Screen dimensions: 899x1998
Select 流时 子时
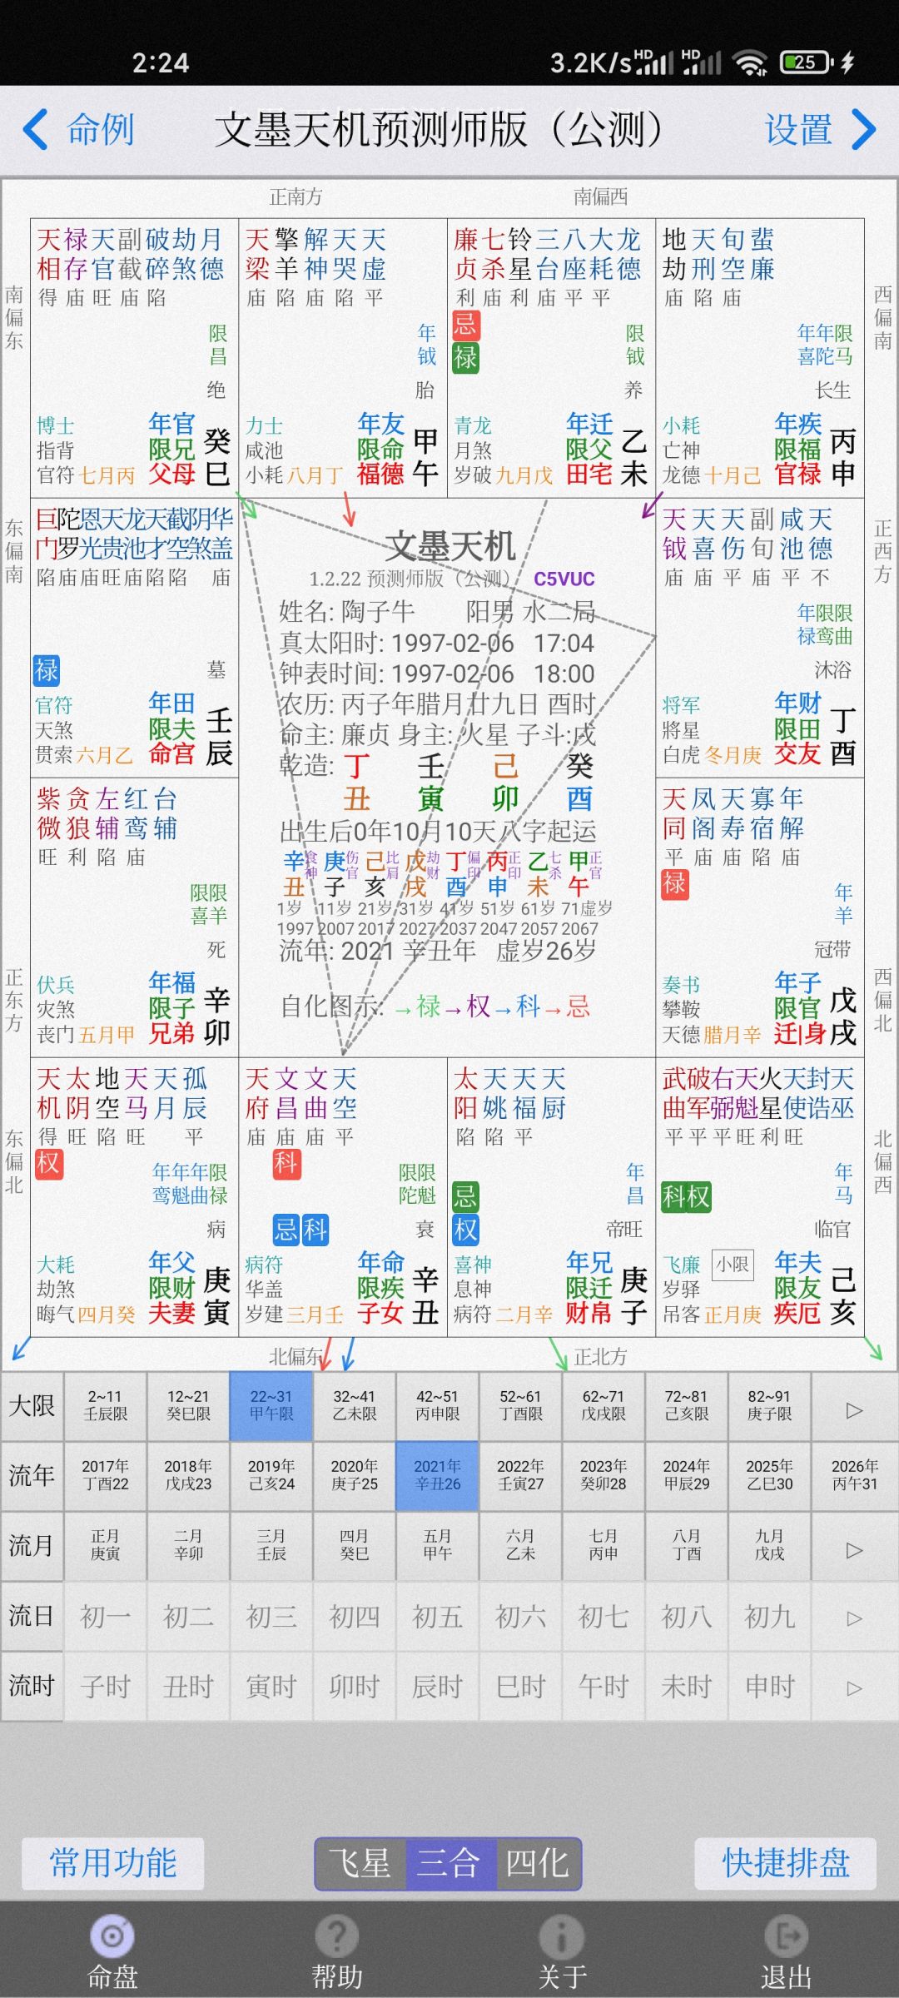[106, 1687]
